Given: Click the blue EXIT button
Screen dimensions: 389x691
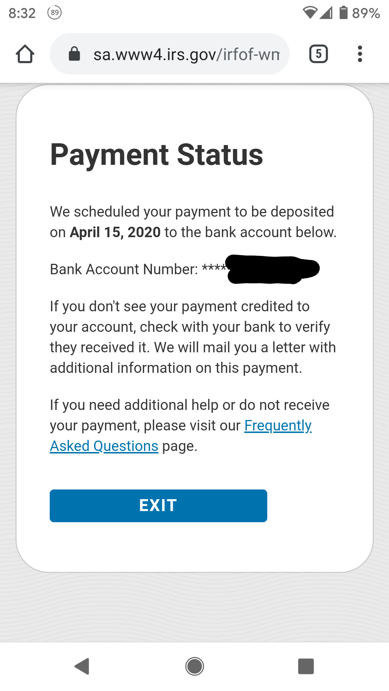Looking at the screenshot, I should (x=158, y=506).
